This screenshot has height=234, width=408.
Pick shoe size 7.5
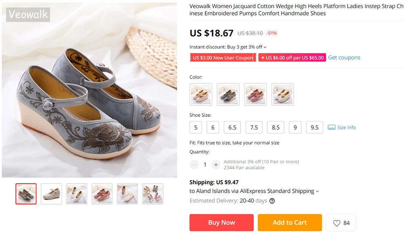tap(254, 128)
